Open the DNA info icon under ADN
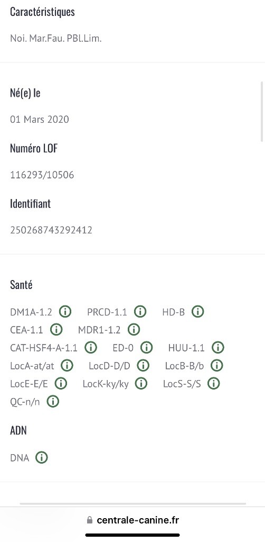The width and height of the screenshot is (265, 542). pyautogui.click(x=41, y=458)
